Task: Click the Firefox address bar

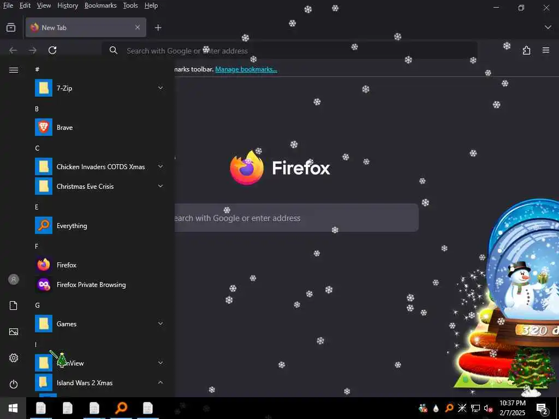Action: click(x=289, y=51)
